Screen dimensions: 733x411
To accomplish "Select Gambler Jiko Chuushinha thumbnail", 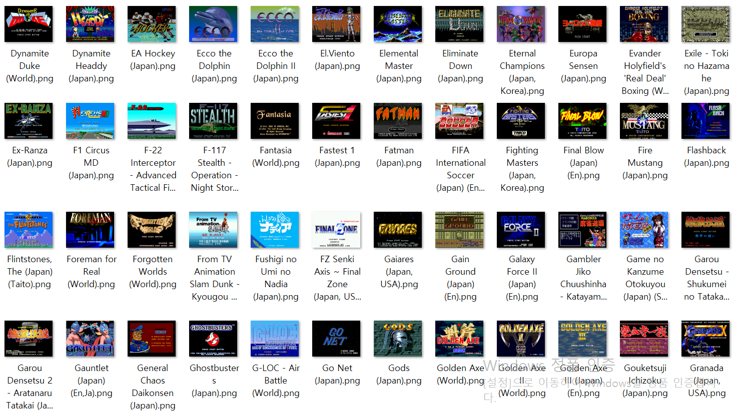I will 582,230.
